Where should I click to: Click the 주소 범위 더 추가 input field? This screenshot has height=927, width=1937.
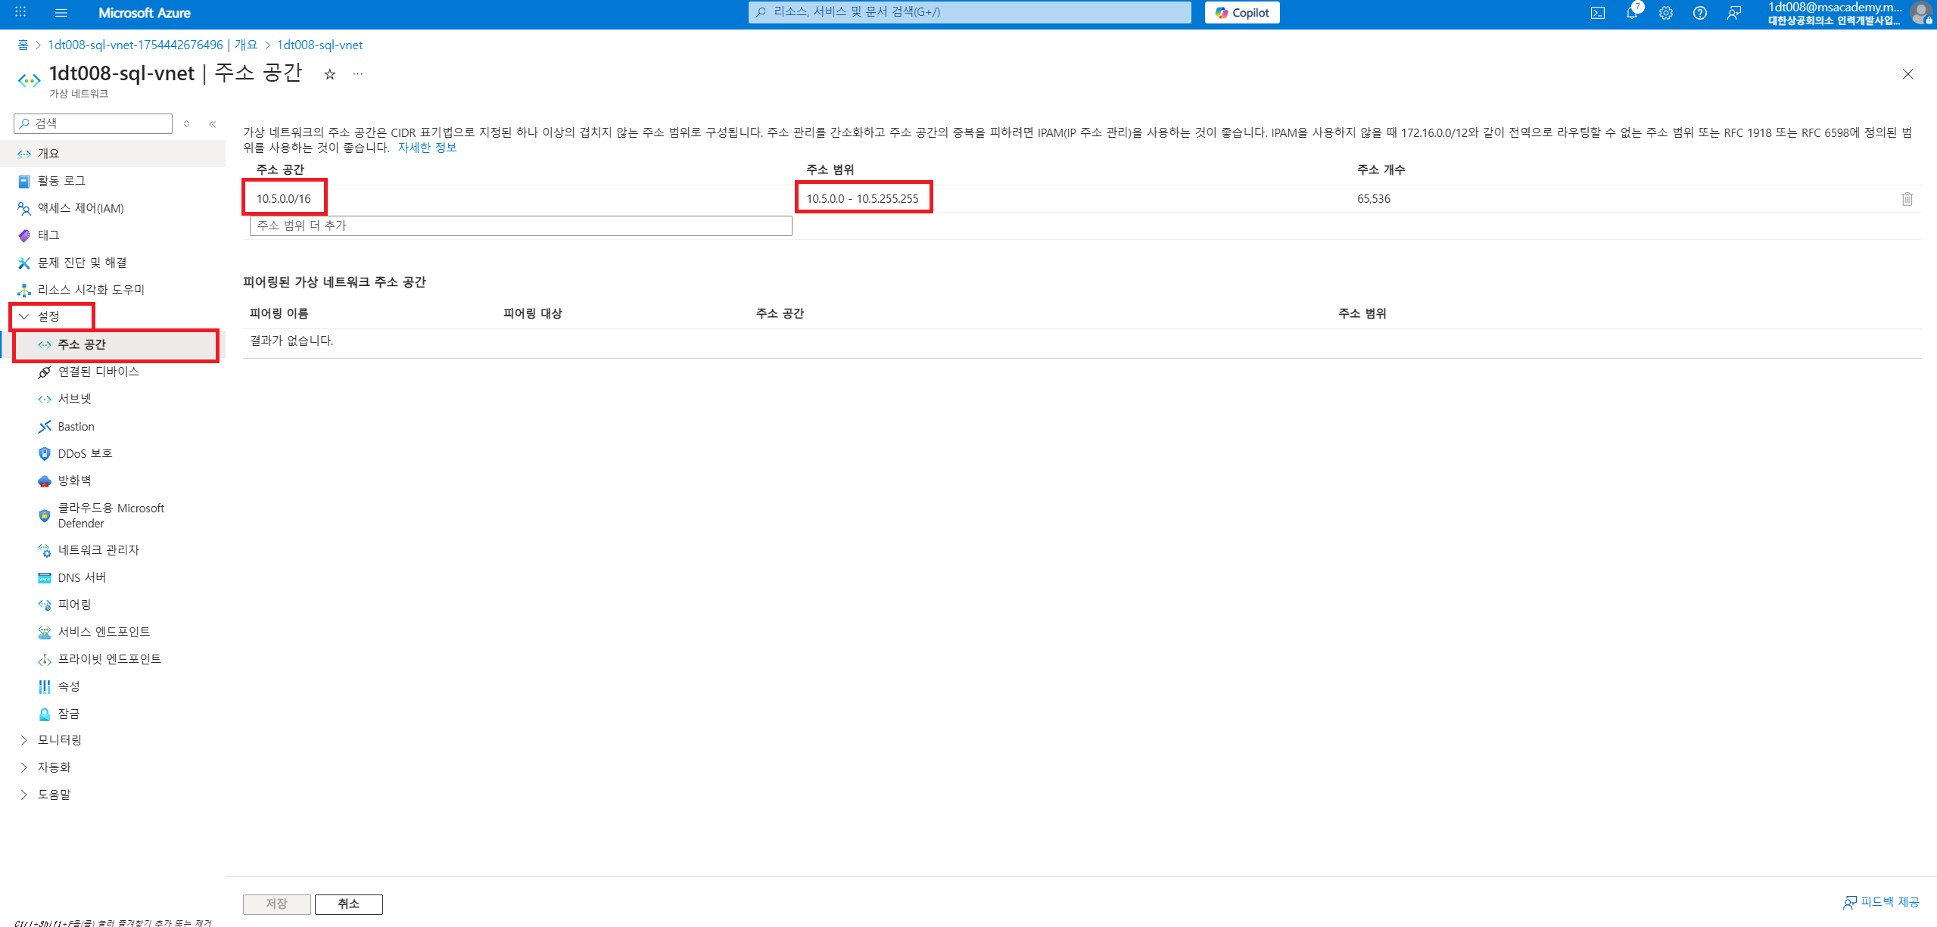(521, 226)
